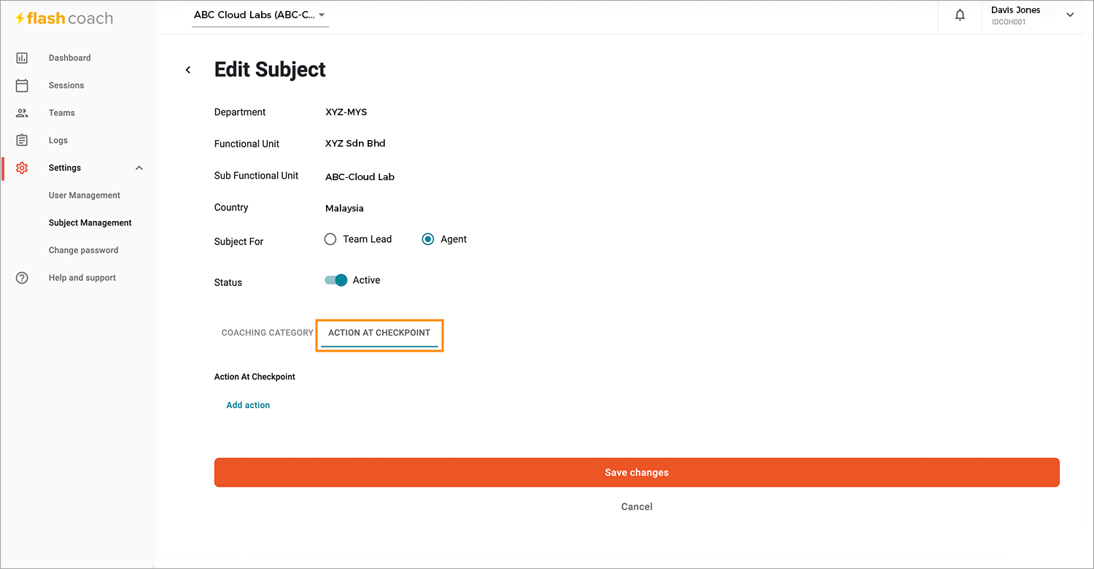Click the Save changes button
This screenshot has width=1094, height=569.
pos(637,473)
